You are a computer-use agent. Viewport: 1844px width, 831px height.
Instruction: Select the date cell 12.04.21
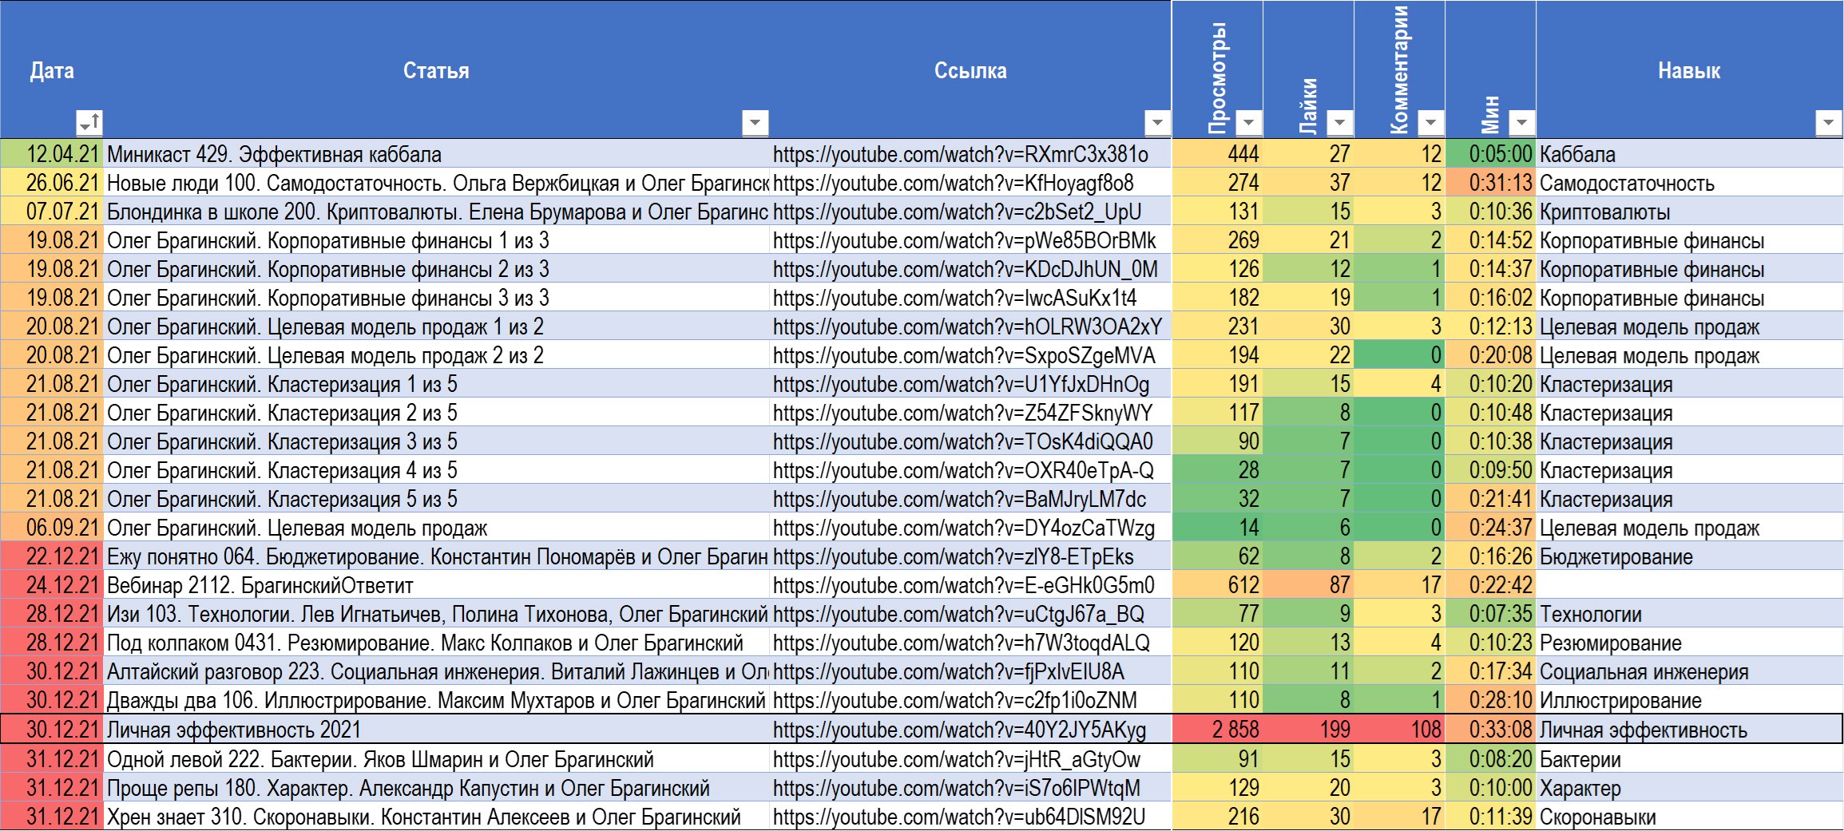point(52,154)
